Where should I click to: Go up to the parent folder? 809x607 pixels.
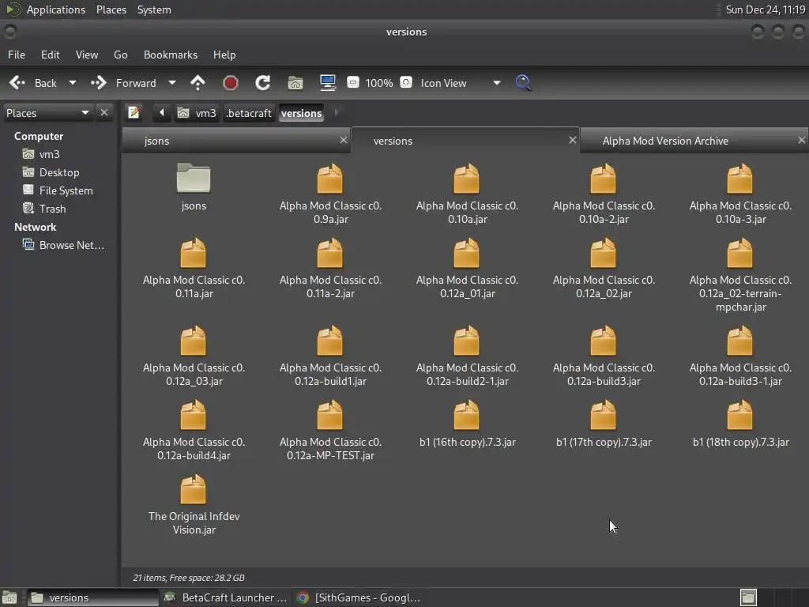198,82
